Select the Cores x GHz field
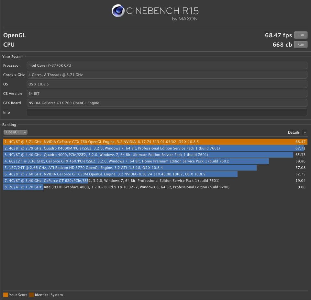This screenshot has width=311, height=300. (x=167, y=75)
